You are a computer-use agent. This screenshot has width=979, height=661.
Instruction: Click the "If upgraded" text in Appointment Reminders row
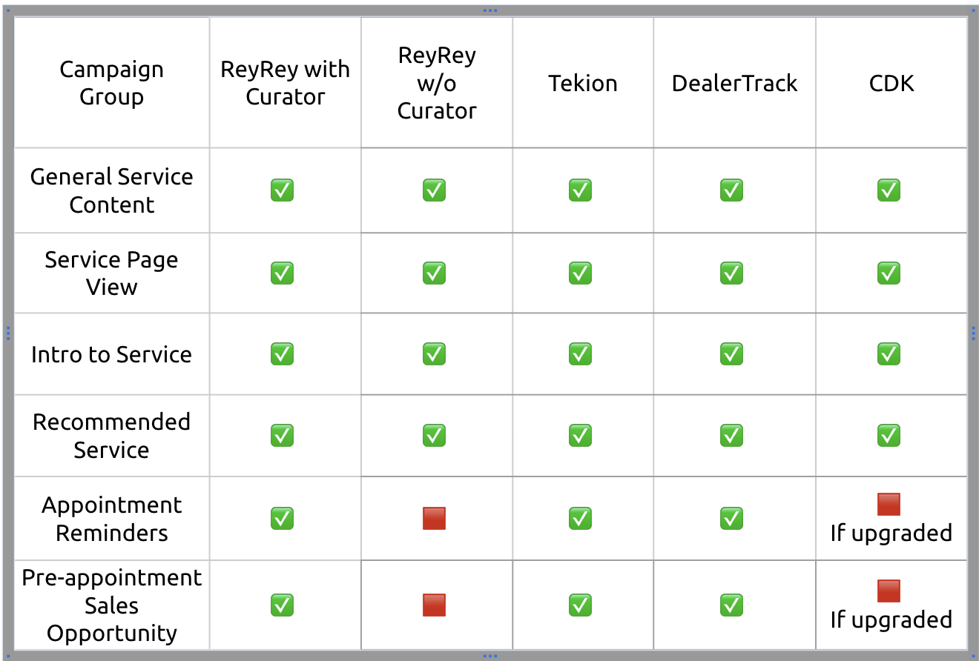pos(891,533)
